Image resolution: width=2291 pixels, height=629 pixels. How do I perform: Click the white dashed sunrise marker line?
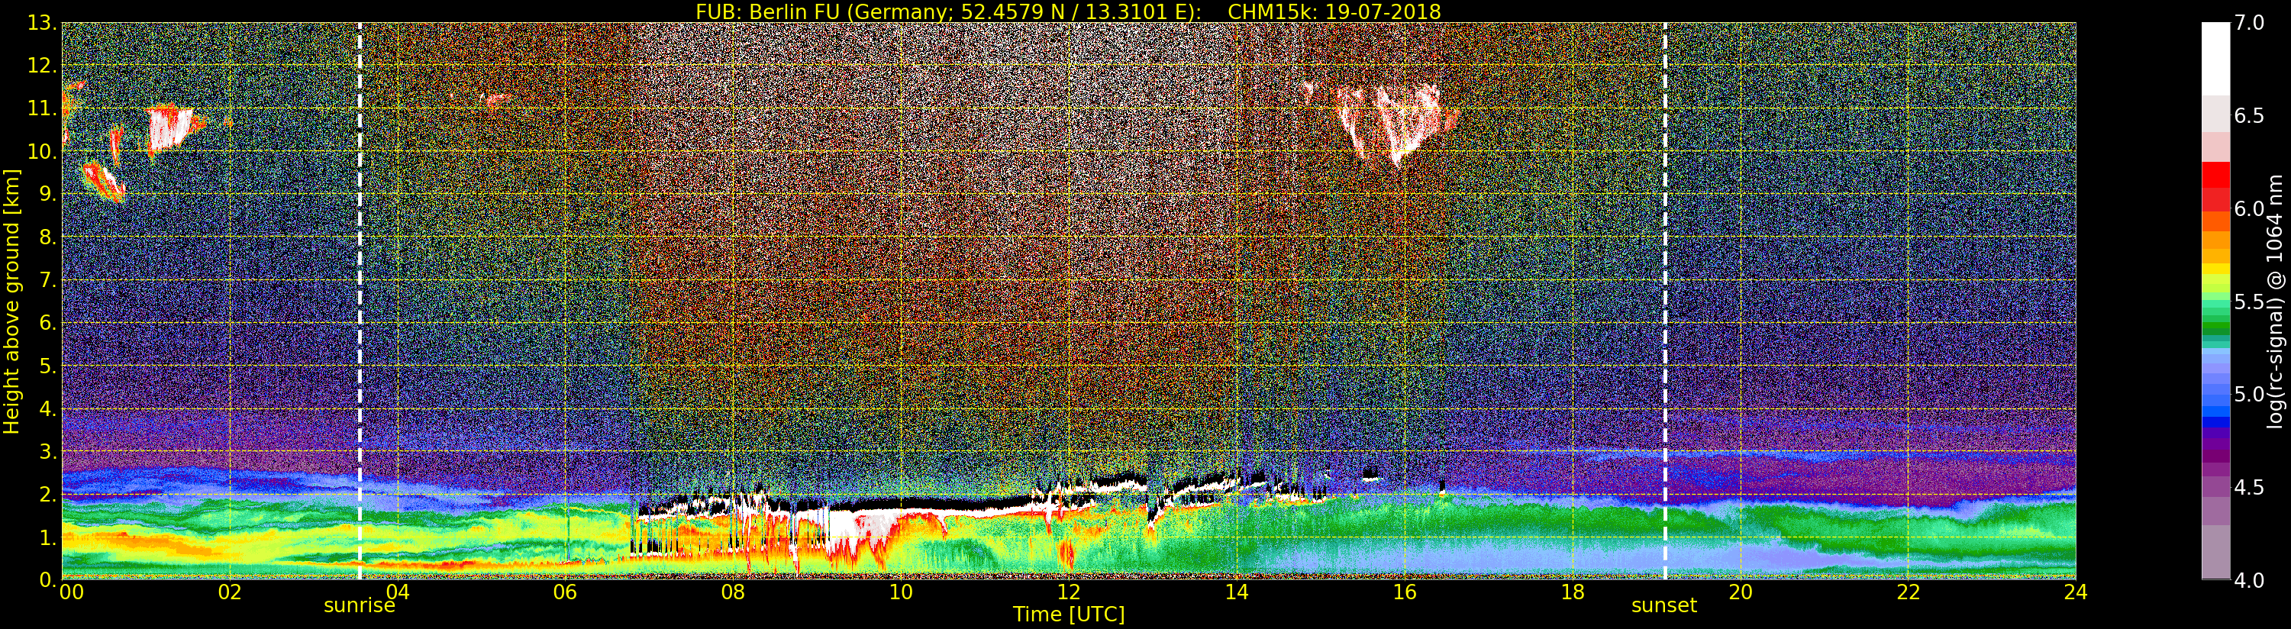360,301
